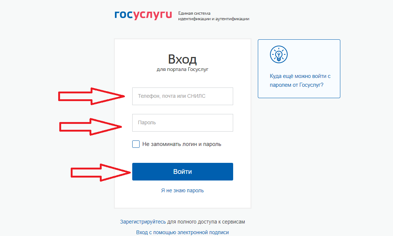Follow the Зарегистрируйтесь link
The height and width of the screenshot is (236, 393).
pyautogui.click(x=143, y=222)
